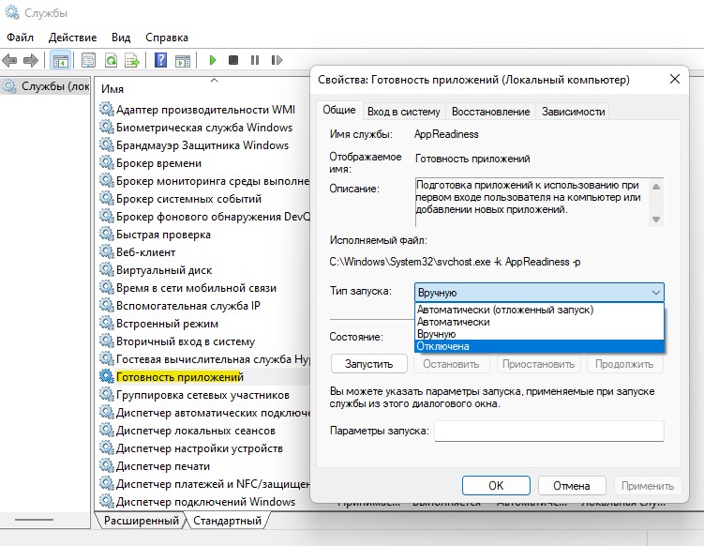704x546 pixels.
Task: Click the Параметры запуска input field
Action: pos(549,431)
